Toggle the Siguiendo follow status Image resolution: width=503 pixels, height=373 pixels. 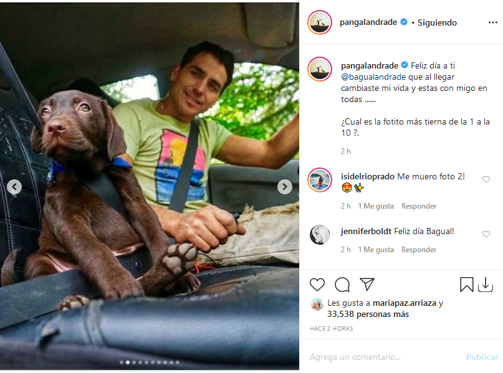pyautogui.click(x=437, y=22)
